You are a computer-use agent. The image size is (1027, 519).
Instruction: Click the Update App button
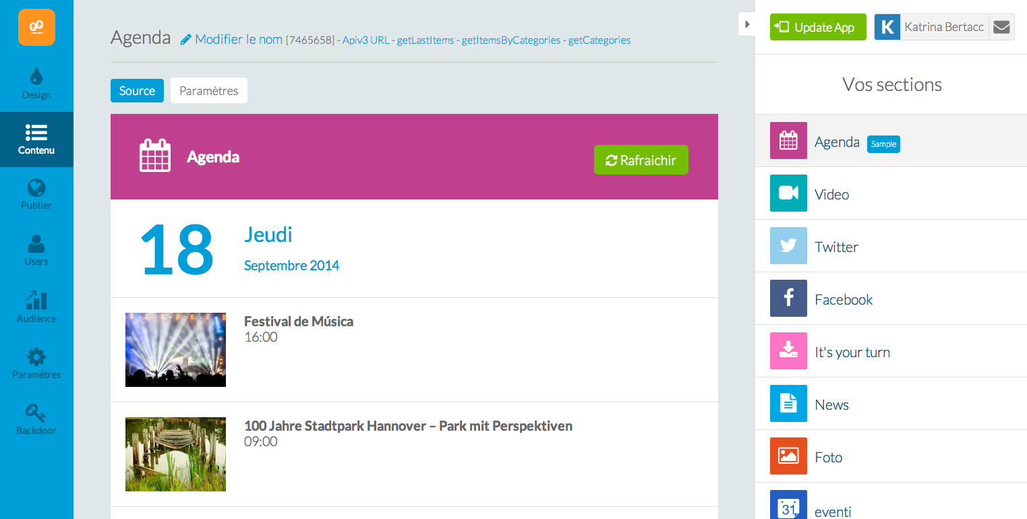click(x=817, y=28)
